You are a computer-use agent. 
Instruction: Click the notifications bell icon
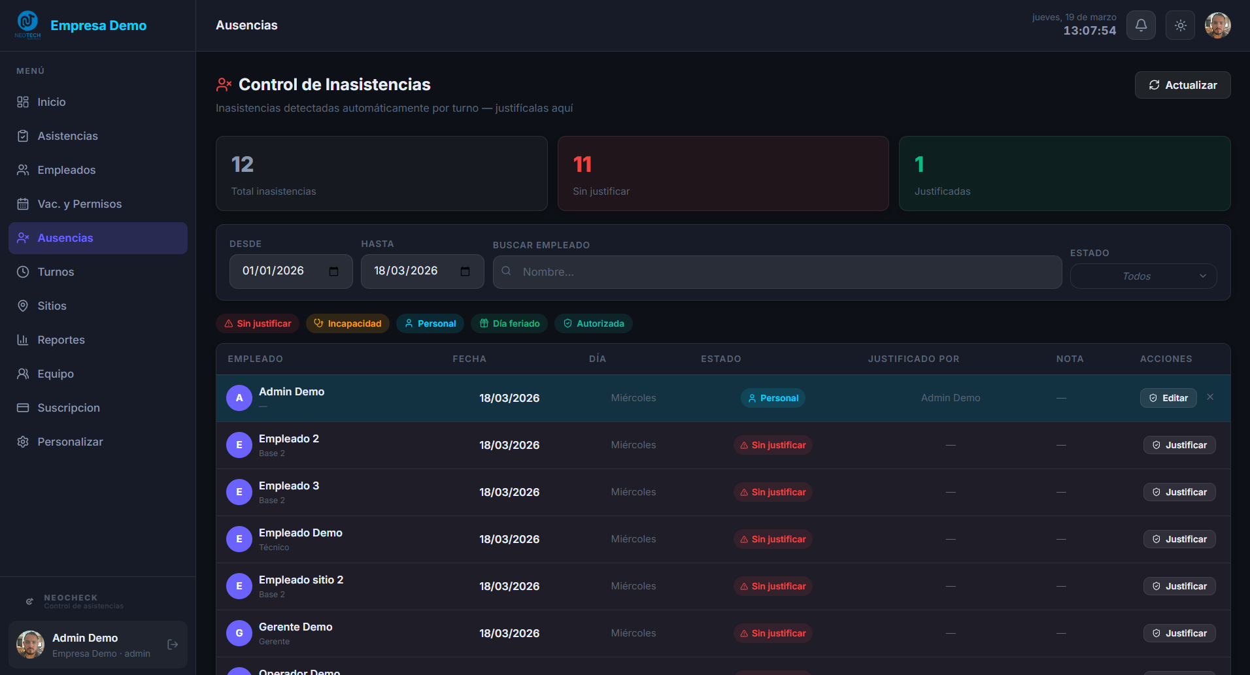[1141, 25]
